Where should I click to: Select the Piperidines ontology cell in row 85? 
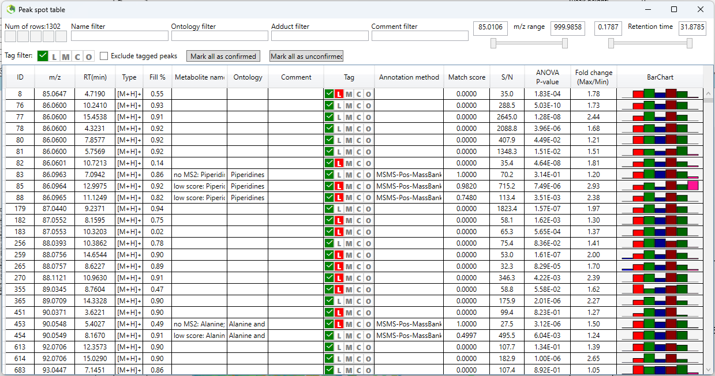(x=247, y=186)
